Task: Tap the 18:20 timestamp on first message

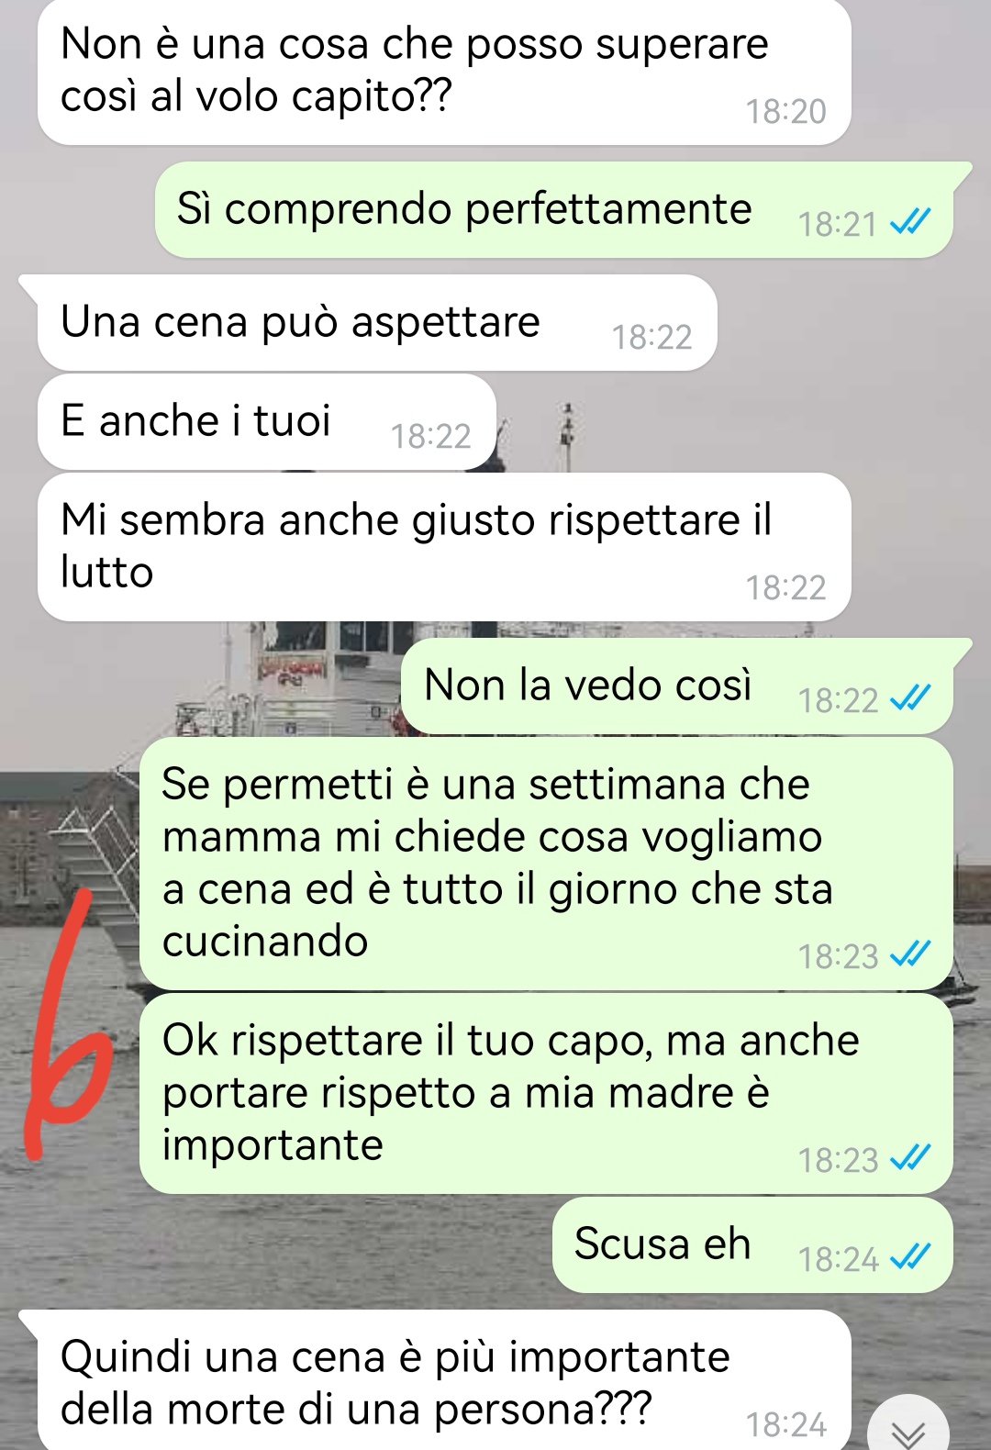Action: coord(786,112)
